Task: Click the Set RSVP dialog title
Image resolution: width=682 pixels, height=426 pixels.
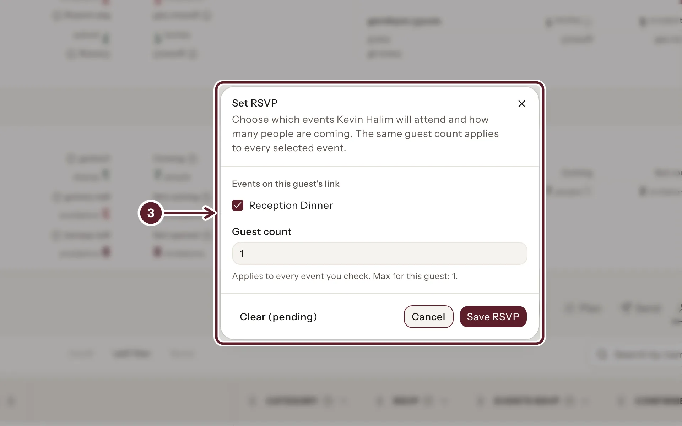Action: [255, 103]
